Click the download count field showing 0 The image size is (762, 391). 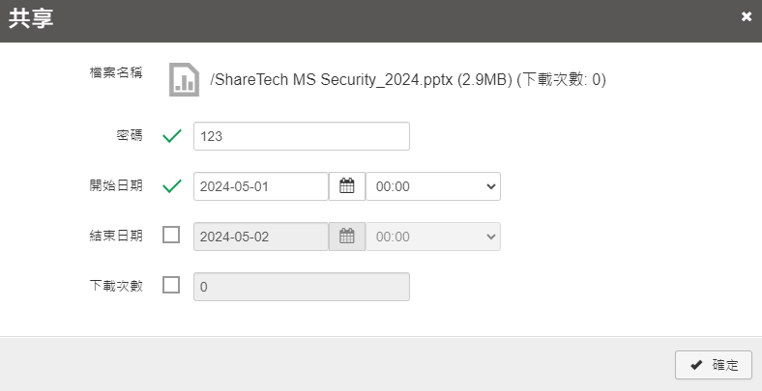coord(302,287)
